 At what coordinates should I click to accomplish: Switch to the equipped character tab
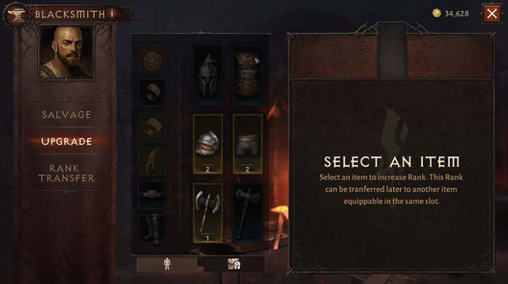167,264
